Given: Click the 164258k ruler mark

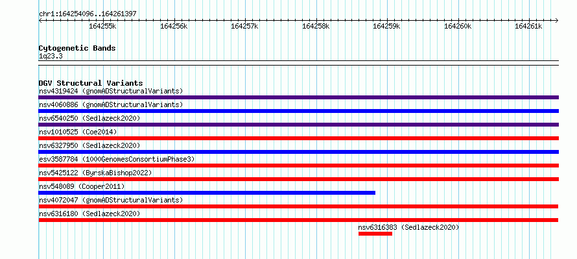Looking at the screenshot, I should [x=316, y=26].
